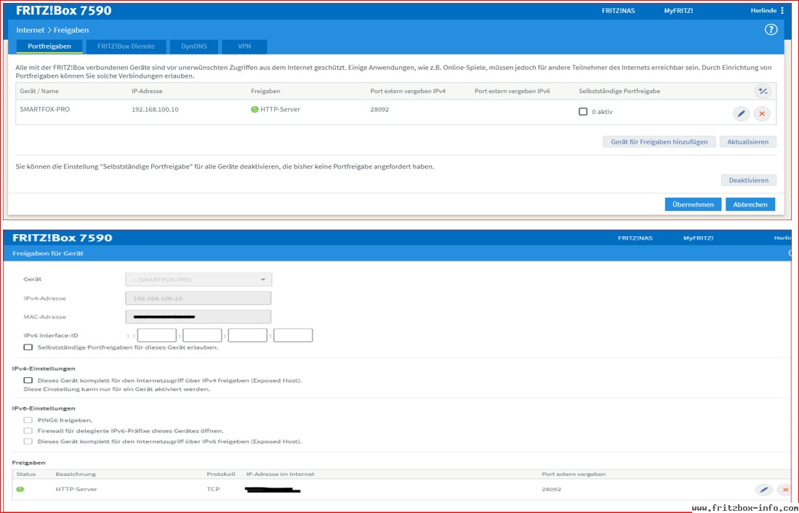Click SMARTFOX-PRO device name in table
The width and height of the screenshot is (799, 513).
click(45, 110)
